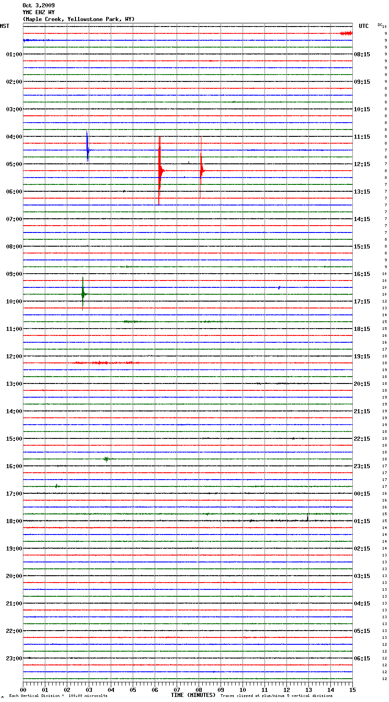
Task: Click the 'TIME (MINUTES)' axis title
Action: click(x=193, y=695)
